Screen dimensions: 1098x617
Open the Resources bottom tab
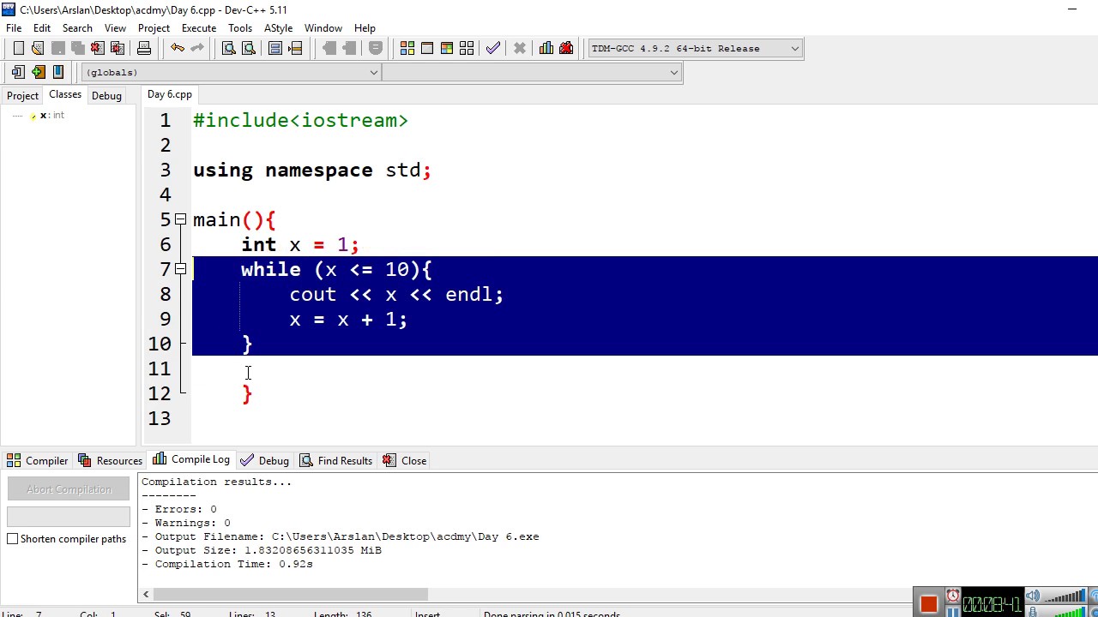(111, 461)
